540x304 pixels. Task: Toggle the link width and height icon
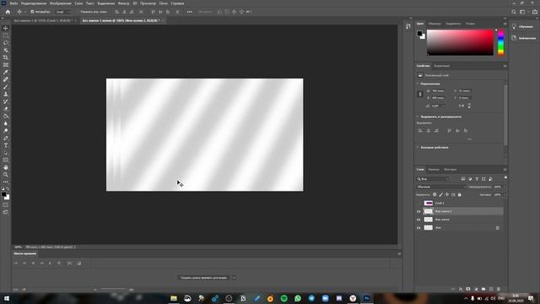pyautogui.click(x=420, y=94)
